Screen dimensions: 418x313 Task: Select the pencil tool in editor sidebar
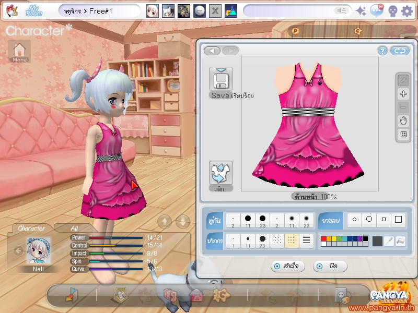point(403,80)
